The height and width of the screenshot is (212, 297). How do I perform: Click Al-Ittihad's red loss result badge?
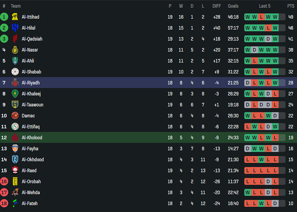tap(261, 17)
